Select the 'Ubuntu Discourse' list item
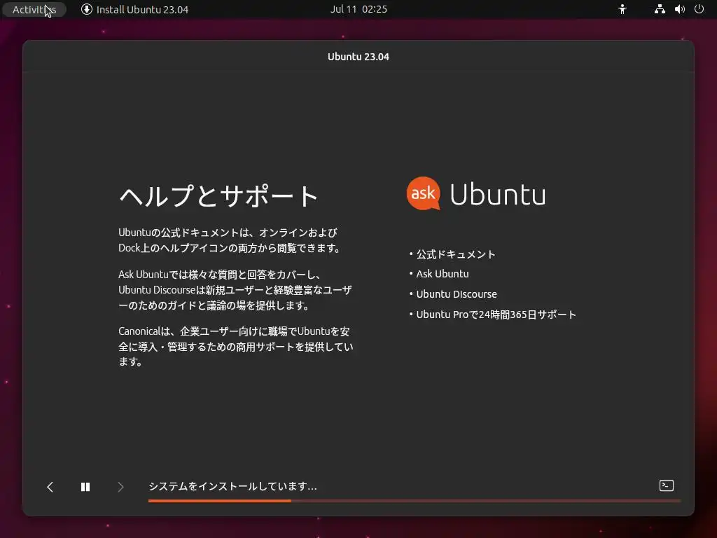This screenshot has height=538, width=717. (457, 294)
